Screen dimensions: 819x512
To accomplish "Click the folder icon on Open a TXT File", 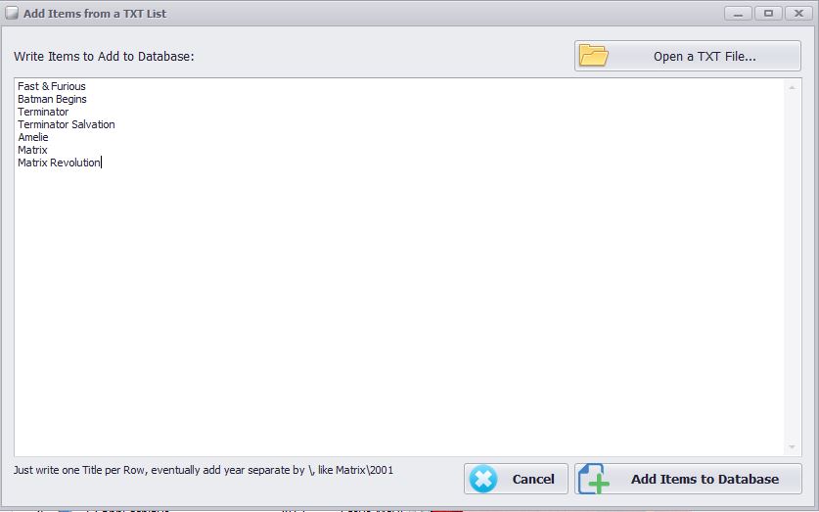I will (593, 56).
